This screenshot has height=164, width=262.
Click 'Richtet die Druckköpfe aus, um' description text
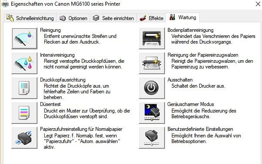77,86
